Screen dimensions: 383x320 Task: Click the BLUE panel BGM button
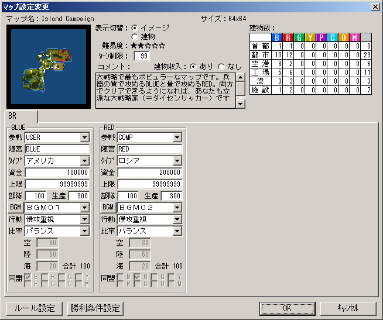[16, 208]
